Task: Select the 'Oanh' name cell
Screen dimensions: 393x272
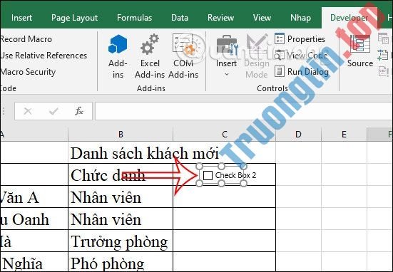Action: click(x=34, y=219)
